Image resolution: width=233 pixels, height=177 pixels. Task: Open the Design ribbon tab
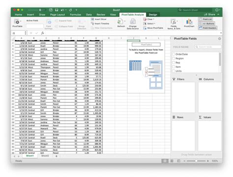(x=153, y=15)
